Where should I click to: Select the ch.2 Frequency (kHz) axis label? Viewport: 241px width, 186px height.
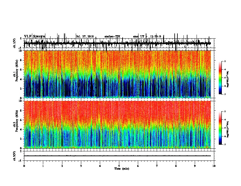pos(16,121)
